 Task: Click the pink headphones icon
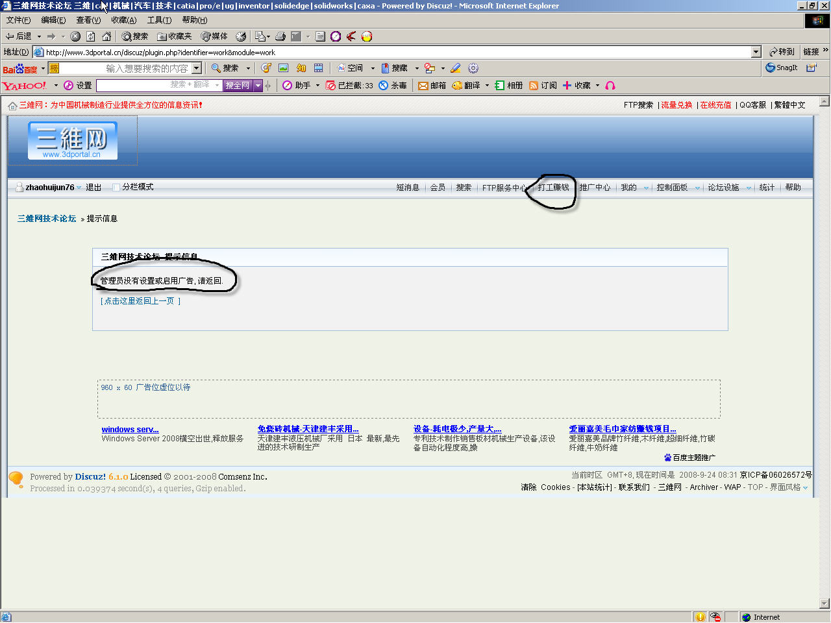(x=610, y=86)
